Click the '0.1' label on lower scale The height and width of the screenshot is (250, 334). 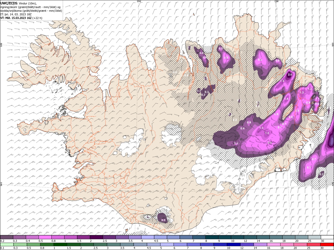(2, 248)
